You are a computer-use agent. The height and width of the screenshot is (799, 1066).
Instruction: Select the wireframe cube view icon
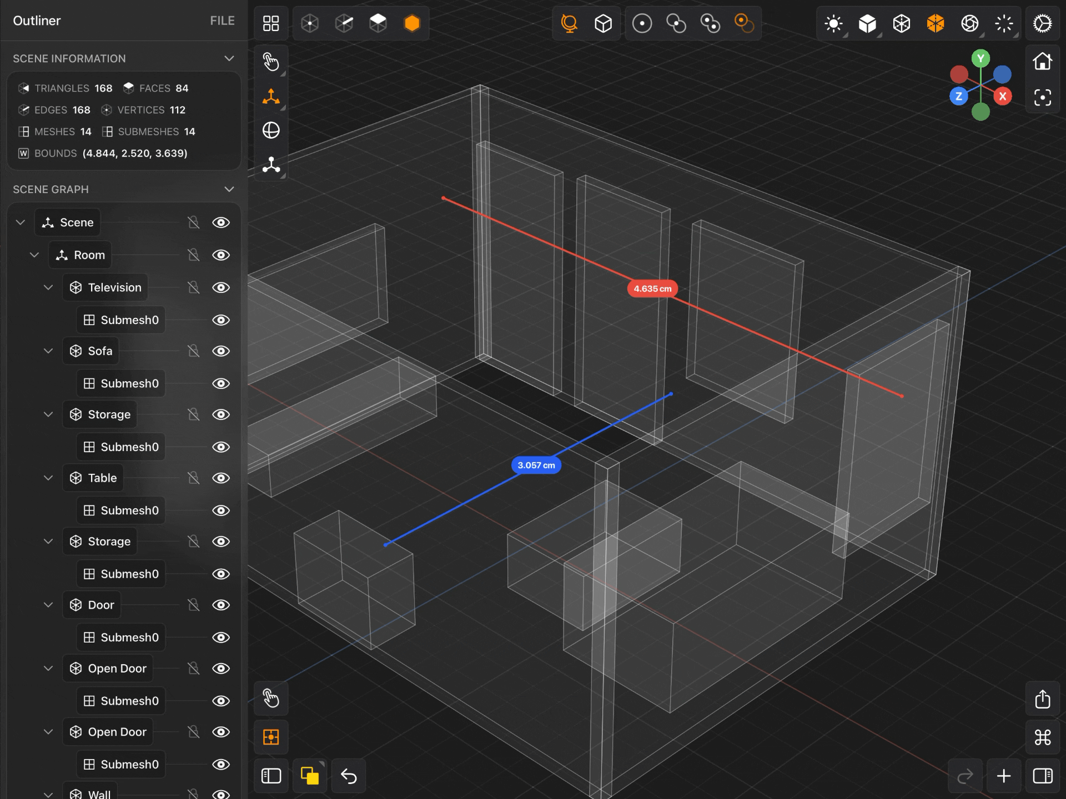(x=603, y=23)
